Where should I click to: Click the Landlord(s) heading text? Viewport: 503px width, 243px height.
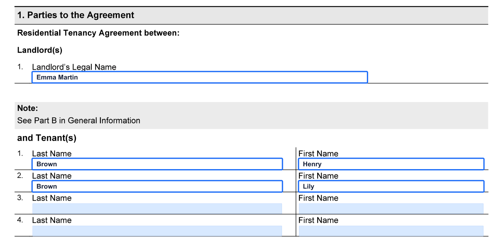[x=39, y=50]
